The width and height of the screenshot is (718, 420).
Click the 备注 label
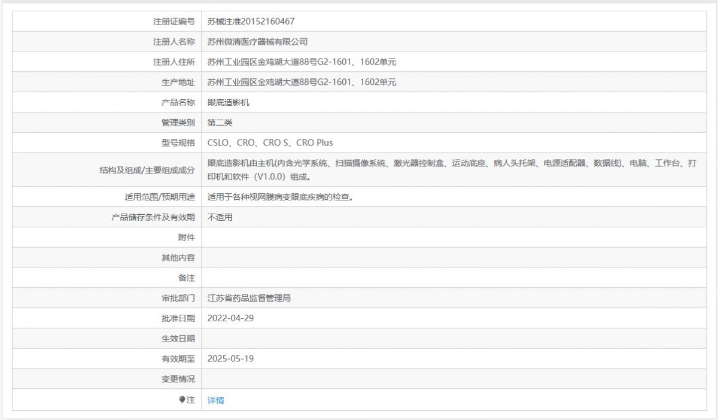(x=187, y=278)
